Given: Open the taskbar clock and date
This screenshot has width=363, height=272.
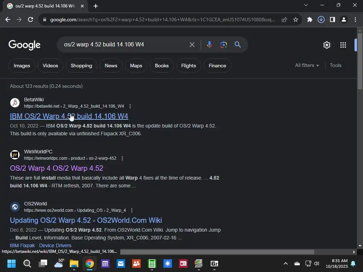Looking at the screenshot, I should [x=337, y=263].
